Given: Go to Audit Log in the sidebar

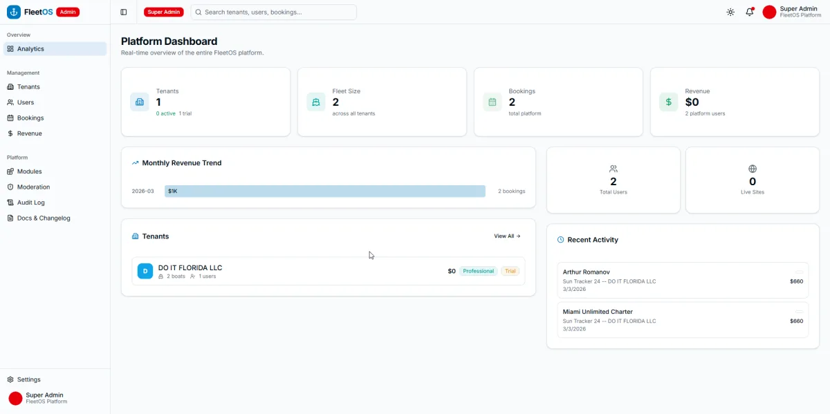Looking at the screenshot, I should [30, 203].
